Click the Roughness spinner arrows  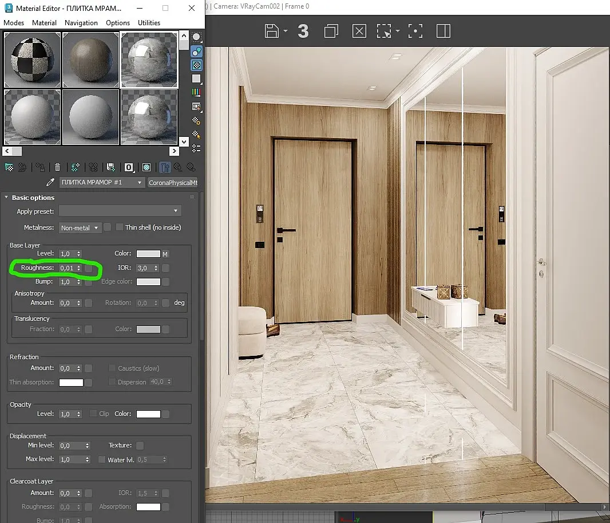click(x=78, y=268)
